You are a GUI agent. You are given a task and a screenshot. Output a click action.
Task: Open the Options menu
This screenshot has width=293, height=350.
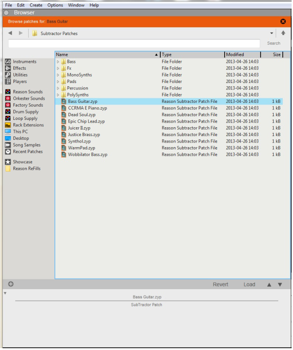click(x=55, y=5)
